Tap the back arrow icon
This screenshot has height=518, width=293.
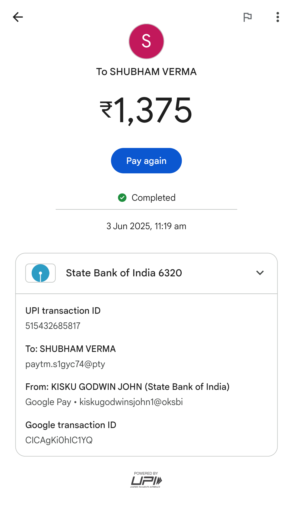18,17
